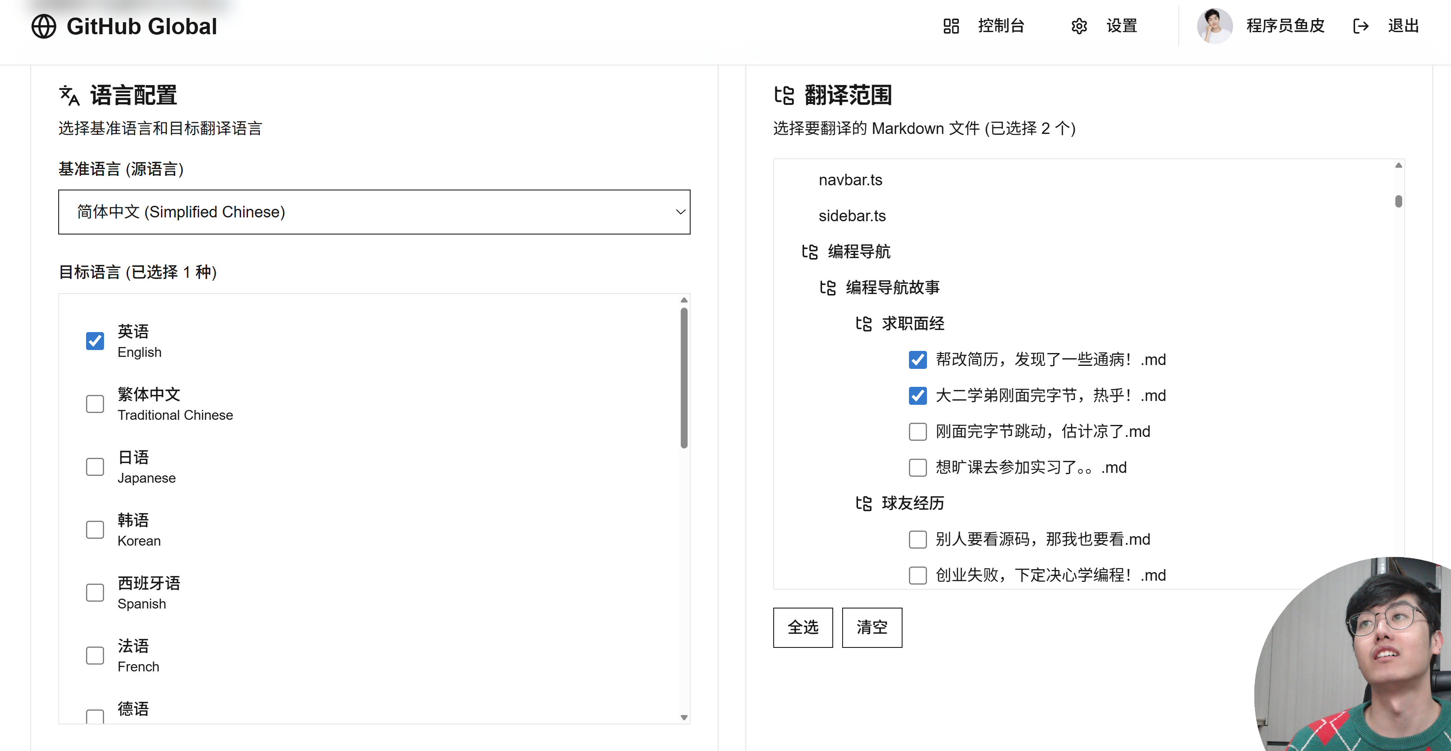Image resolution: width=1451 pixels, height=751 pixels.
Task: Enable the 日语 Japanese checkbox
Action: (95, 467)
